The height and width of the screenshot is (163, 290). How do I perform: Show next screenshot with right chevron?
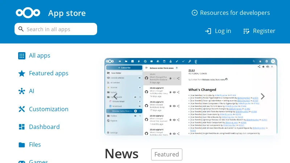[263, 96]
